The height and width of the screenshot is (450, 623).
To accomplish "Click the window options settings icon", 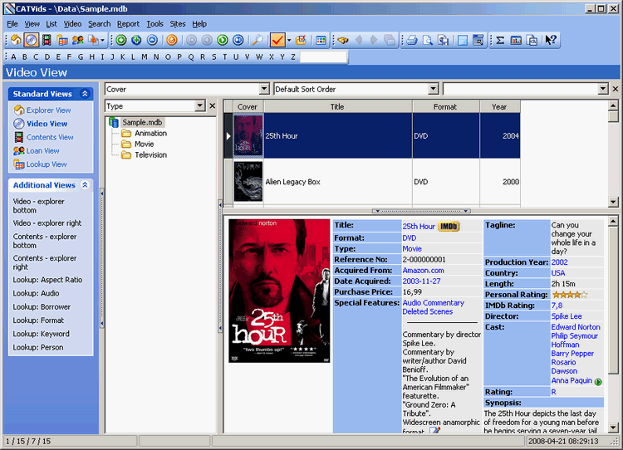I will click(478, 40).
